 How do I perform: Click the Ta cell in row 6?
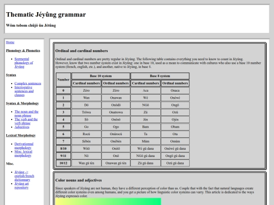tap(146, 134)
